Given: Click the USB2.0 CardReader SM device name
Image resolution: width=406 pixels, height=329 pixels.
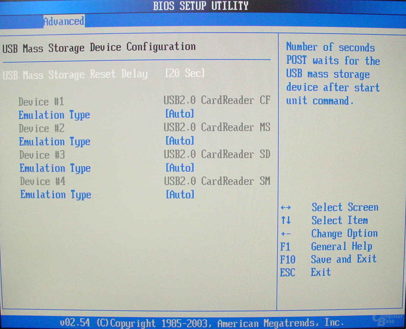Looking at the screenshot, I should click(217, 181).
